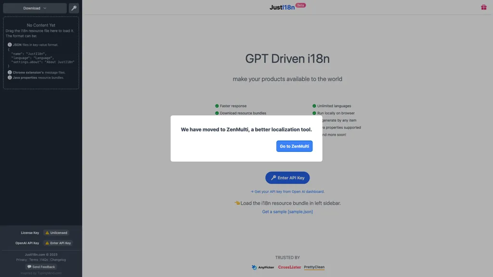Click the "Chrome extension's message files" line
This screenshot has height=277, width=493.
39,73
